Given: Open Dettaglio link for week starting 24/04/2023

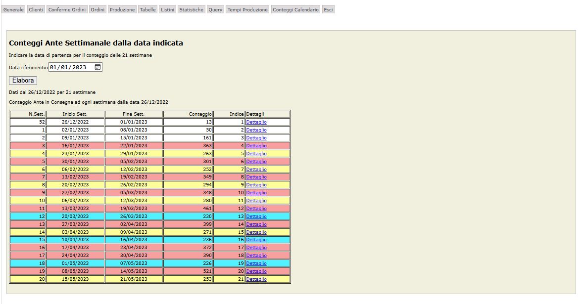Looking at the screenshot, I should coord(256,256).
